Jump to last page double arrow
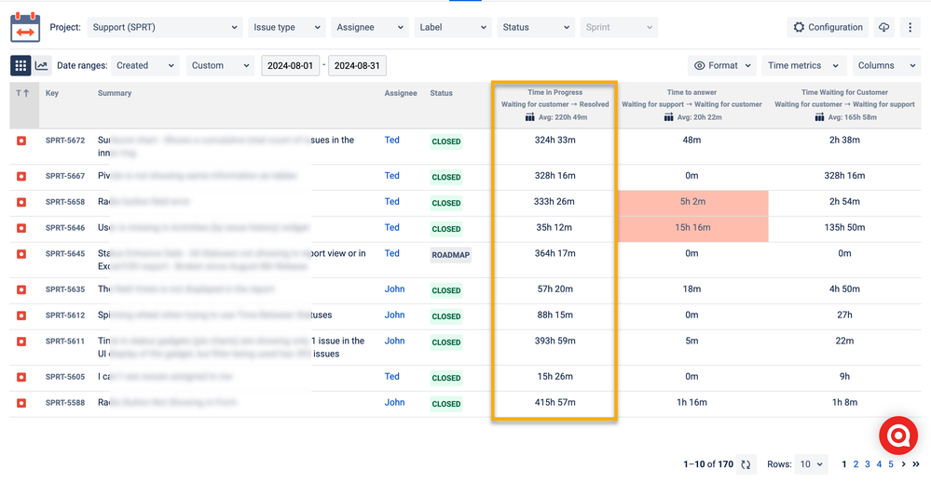This screenshot has width=931, height=483. tap(916, 464)
